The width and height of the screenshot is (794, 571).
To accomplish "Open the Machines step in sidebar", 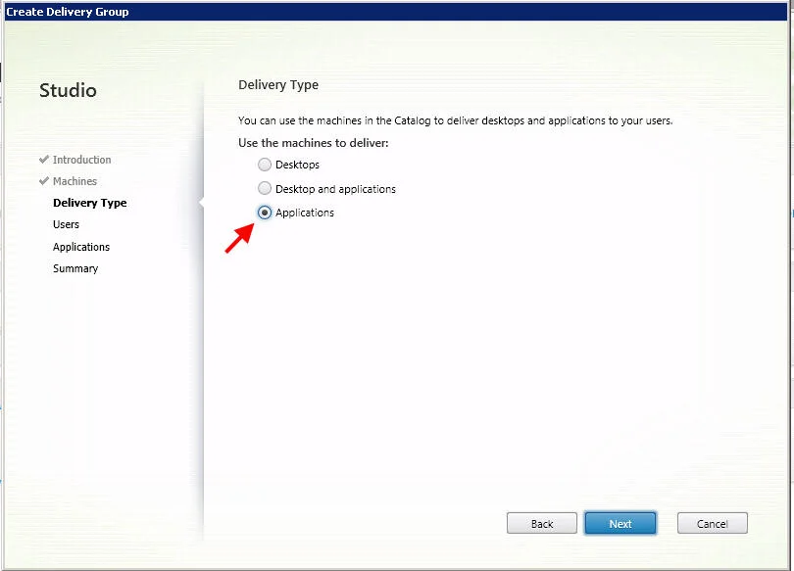I will pyautogui.click(x=74, y=181).
